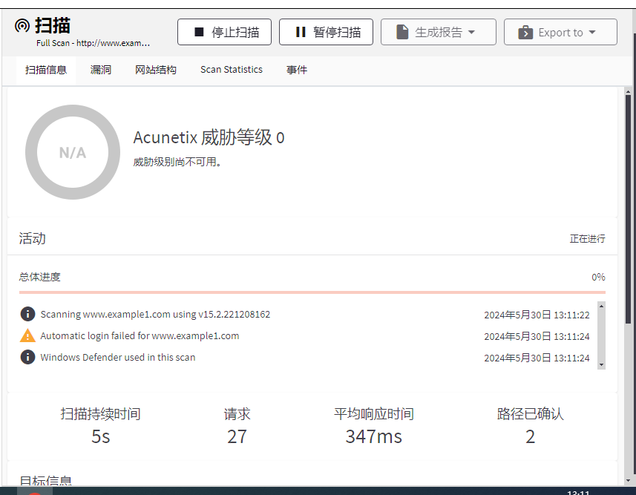Click the main page scrollbar thumb
This screenshot has height=495, width=636.
click(x=629, y=209)
